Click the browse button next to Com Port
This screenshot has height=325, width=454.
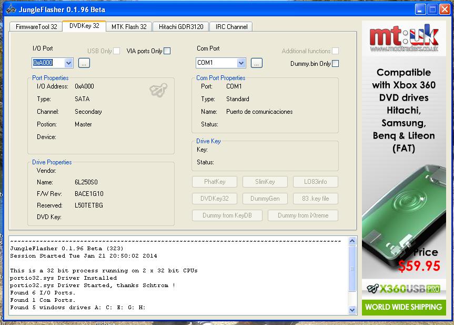click(256, 63)
